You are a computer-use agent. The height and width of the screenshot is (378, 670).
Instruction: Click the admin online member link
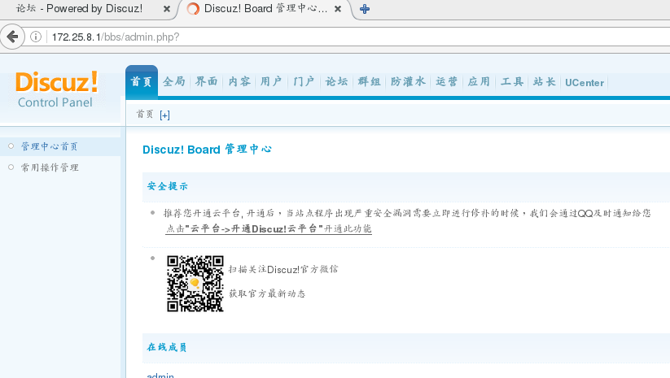(x=160, y=375)
